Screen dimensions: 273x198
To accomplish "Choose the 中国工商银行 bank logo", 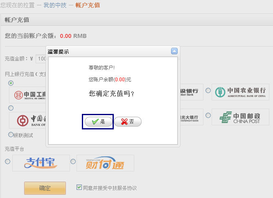I will pyautogui.click(x=27, y=95).
